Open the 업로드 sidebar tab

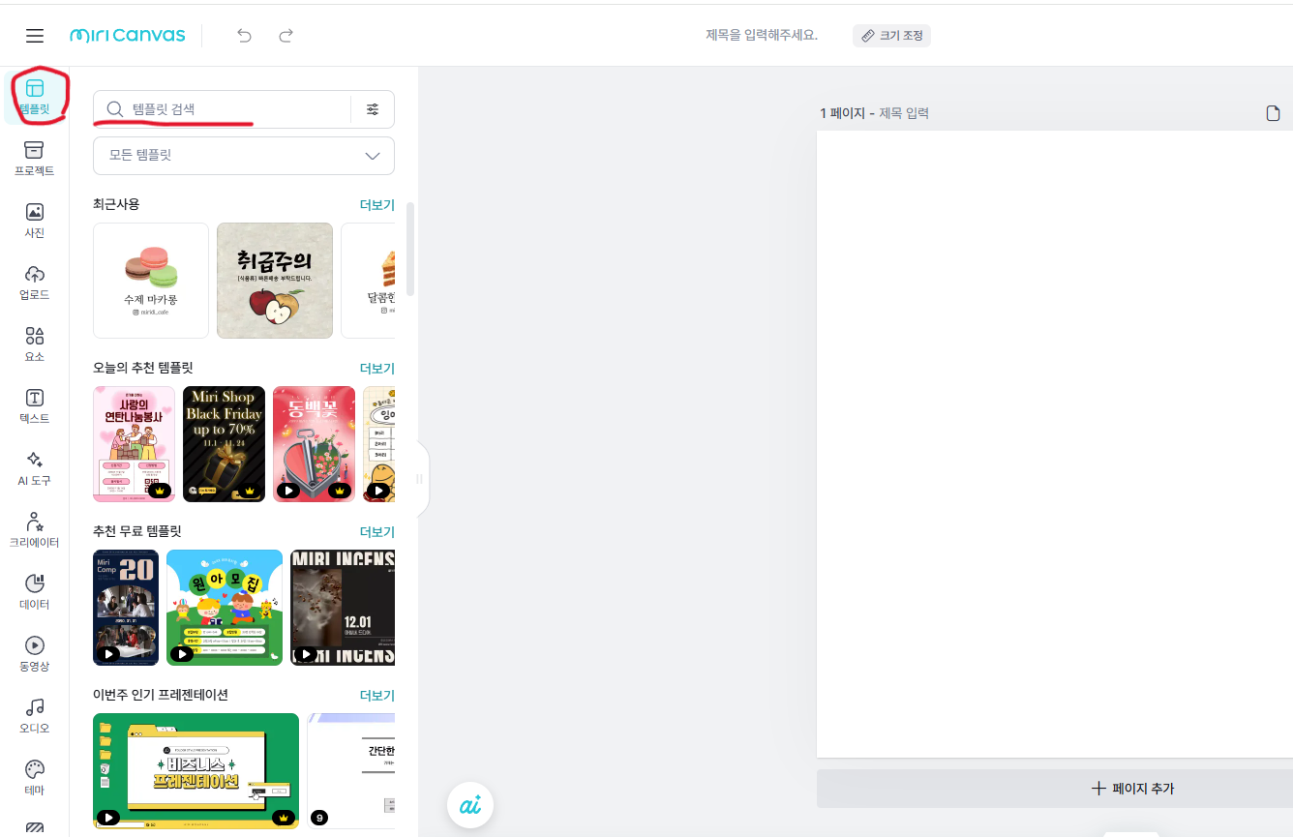tap(35, 283)
